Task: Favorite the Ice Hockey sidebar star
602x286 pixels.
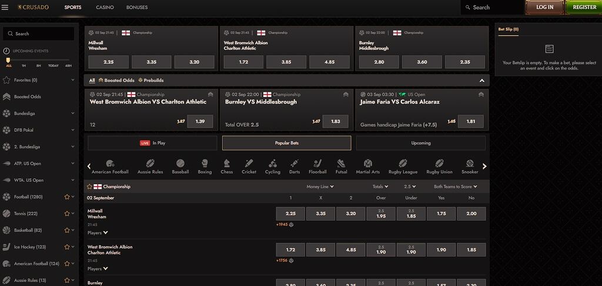Action: click(x=67, y=247)
